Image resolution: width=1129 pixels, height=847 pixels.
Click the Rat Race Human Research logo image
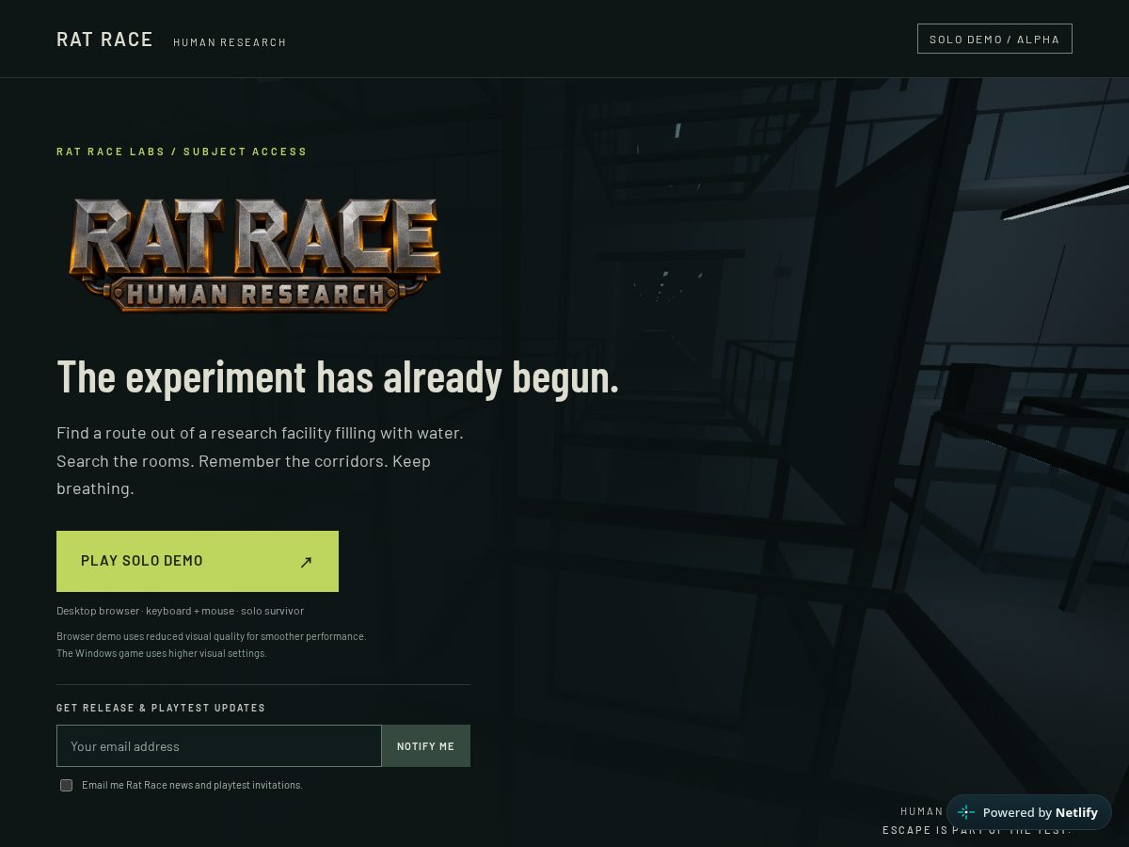click(x=255, y=254)
